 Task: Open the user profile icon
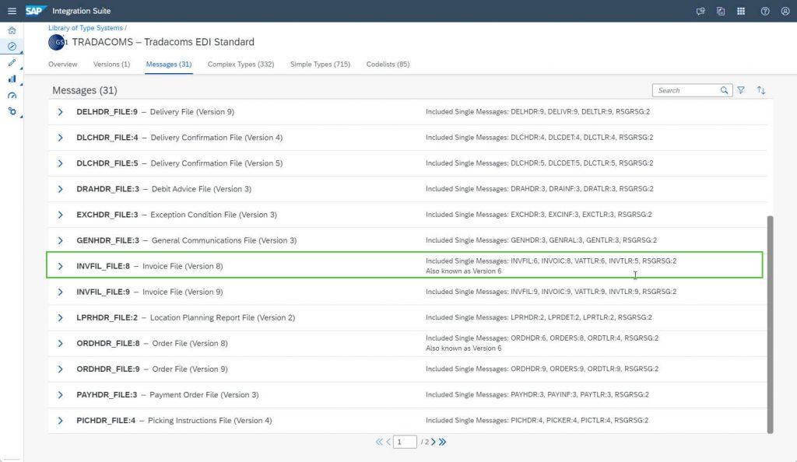785,11
